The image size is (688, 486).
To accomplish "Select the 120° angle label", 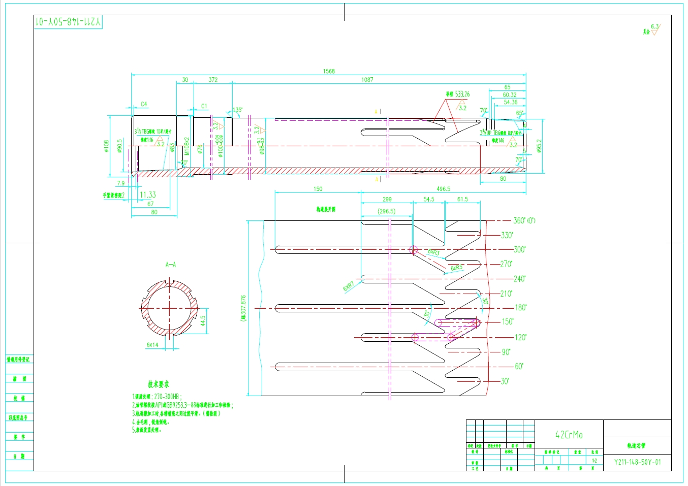I will tap(520, 337).
